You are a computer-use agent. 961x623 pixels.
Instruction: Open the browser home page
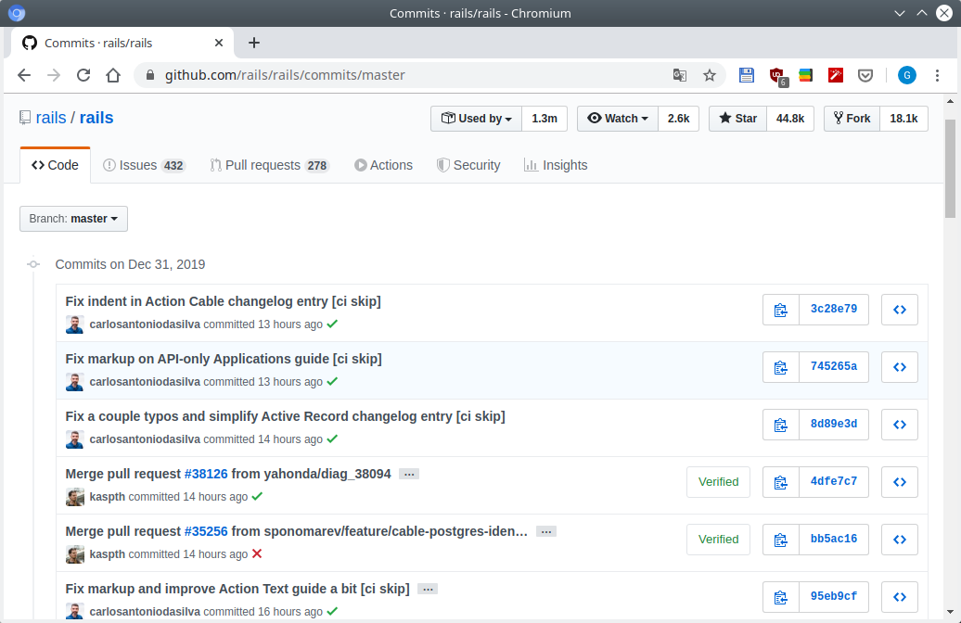coord(113,75)
